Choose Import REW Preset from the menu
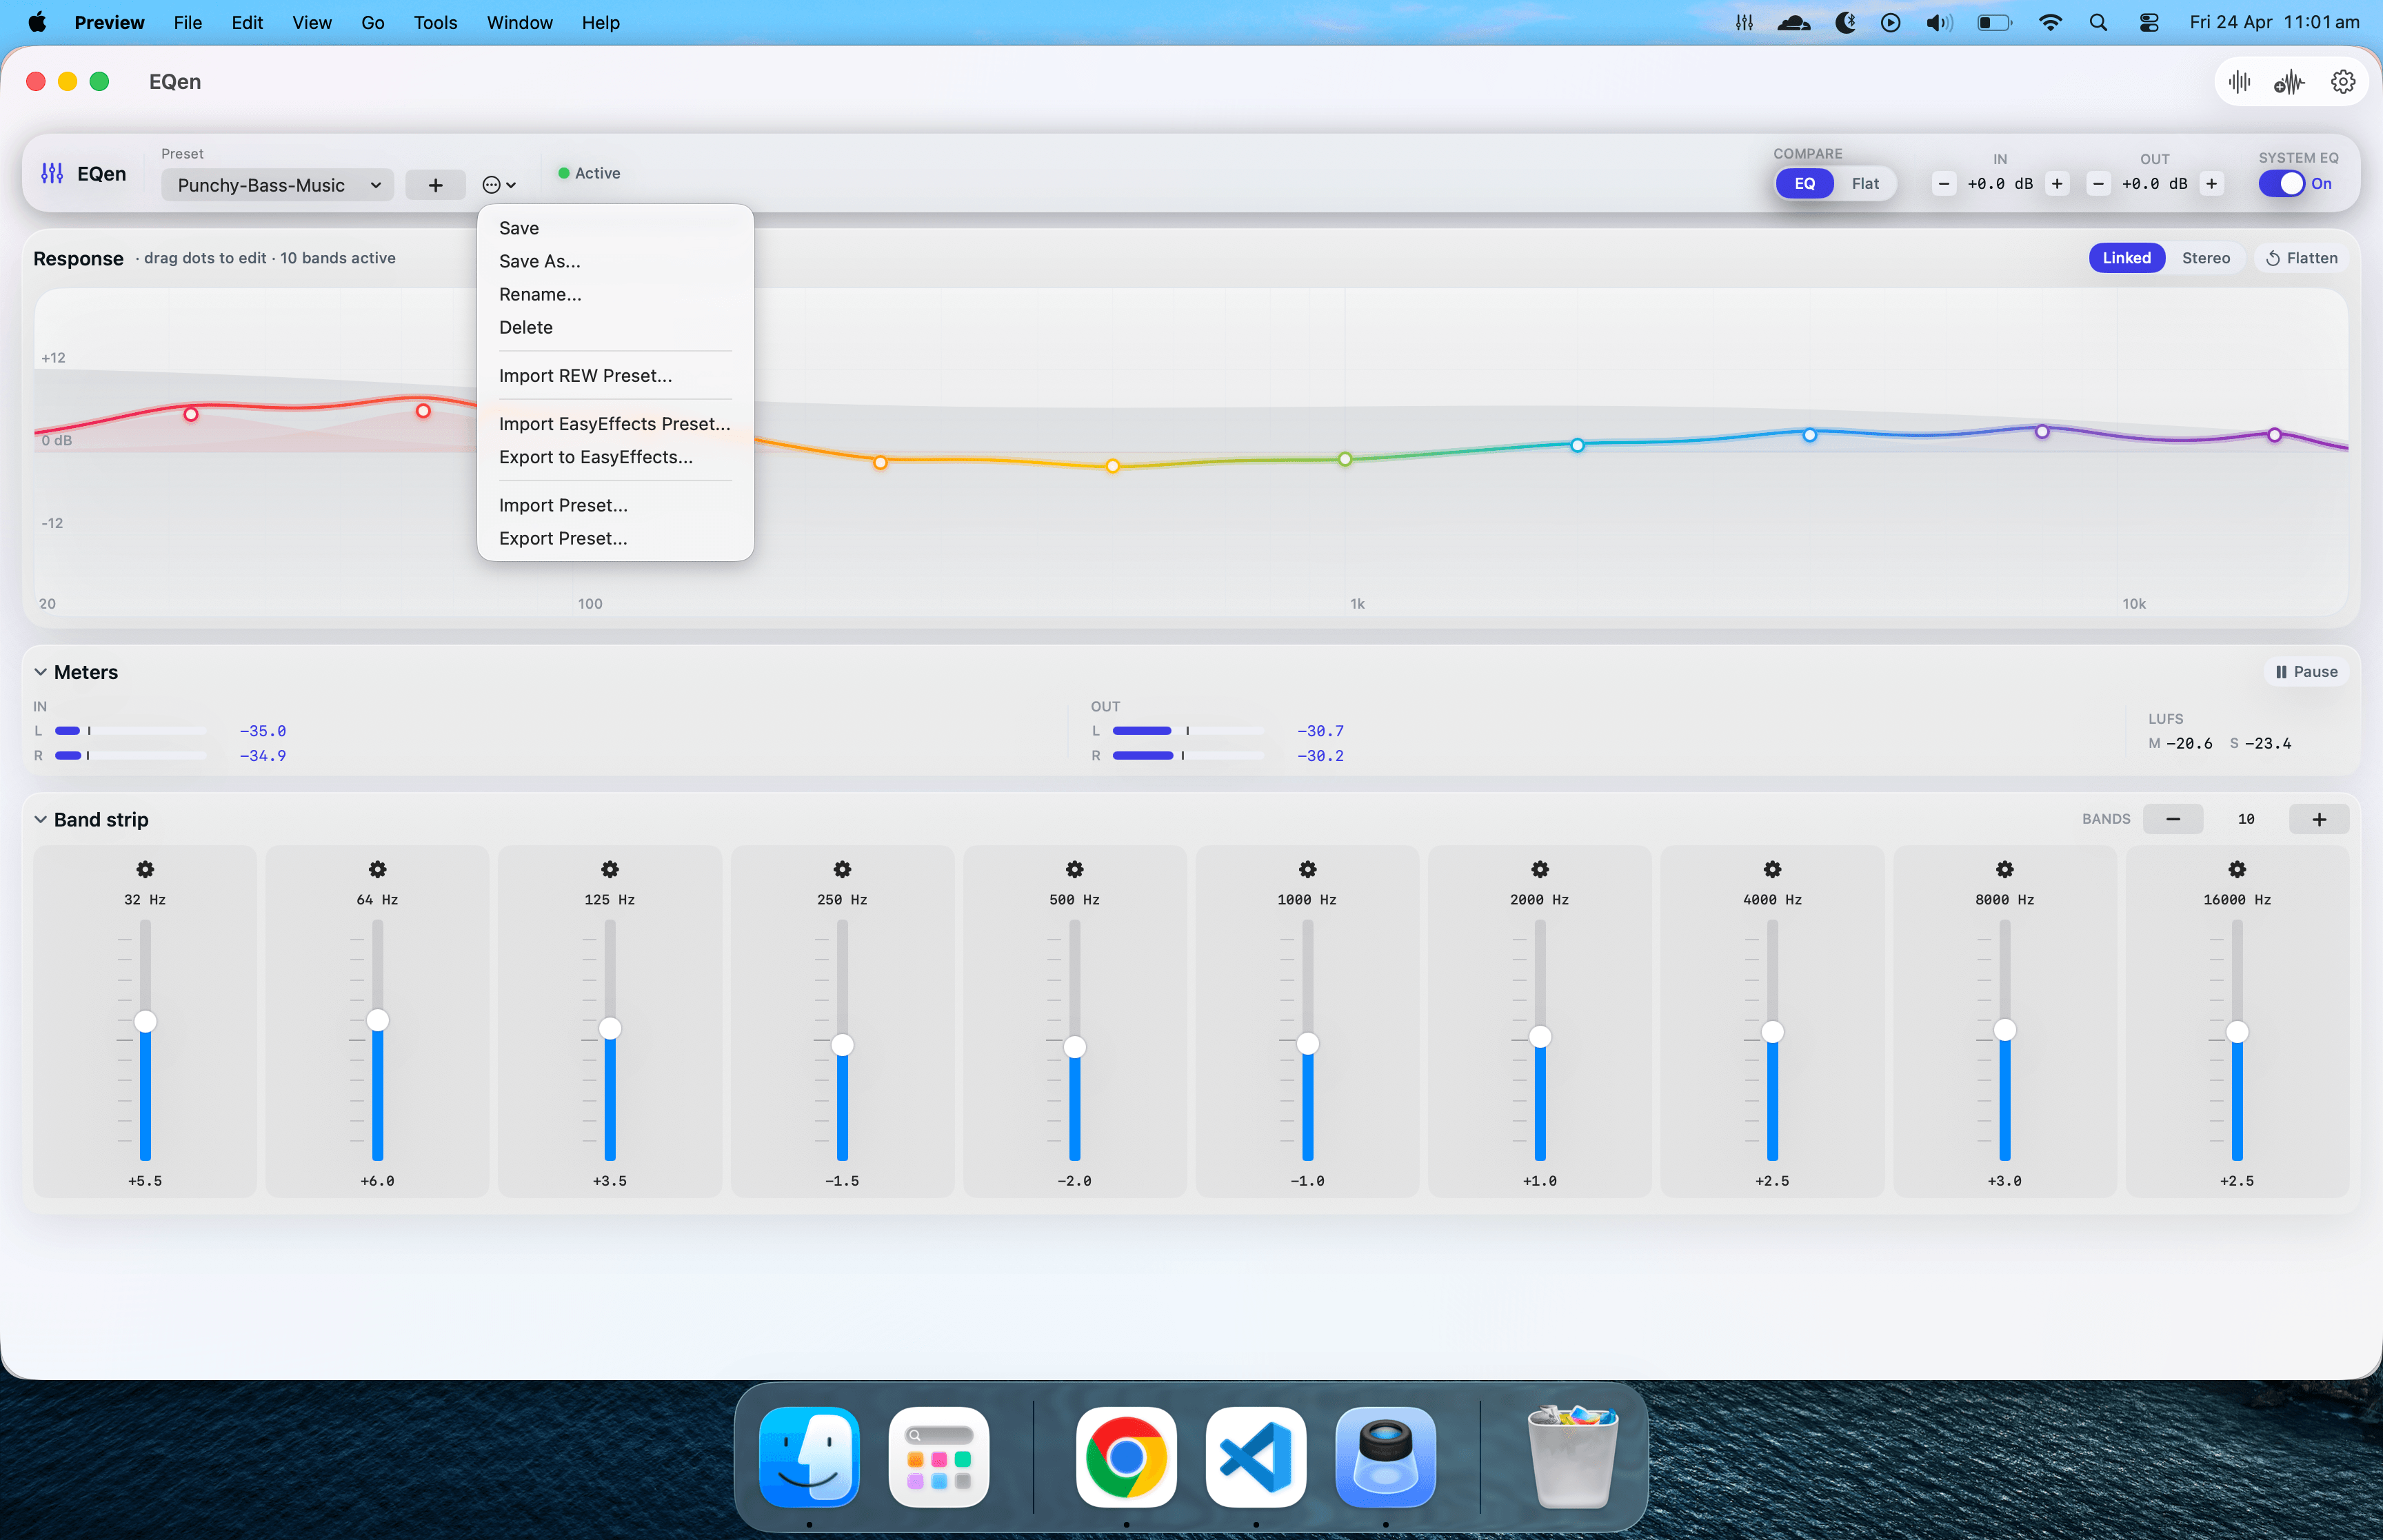 click(585, 375)
